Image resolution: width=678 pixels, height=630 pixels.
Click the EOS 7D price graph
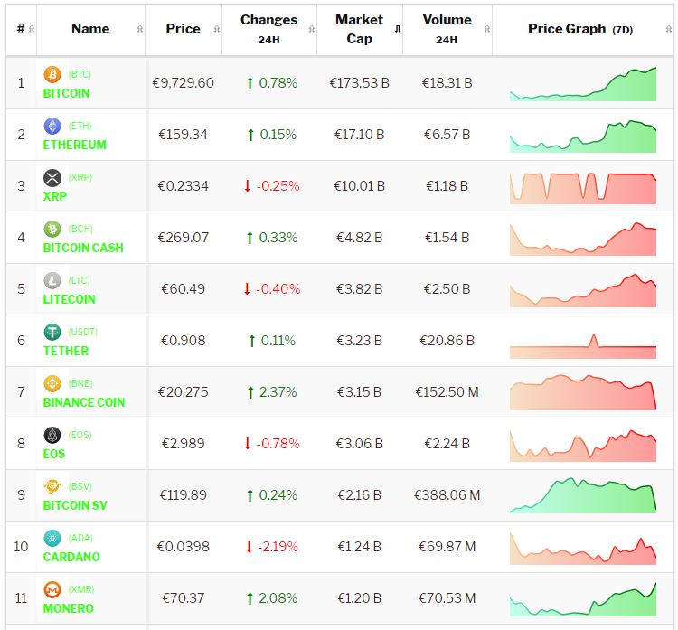pyautogui.click(x=583, y=444)
